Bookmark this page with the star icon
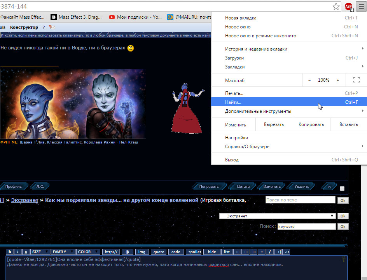 click(x=336, y=6)
